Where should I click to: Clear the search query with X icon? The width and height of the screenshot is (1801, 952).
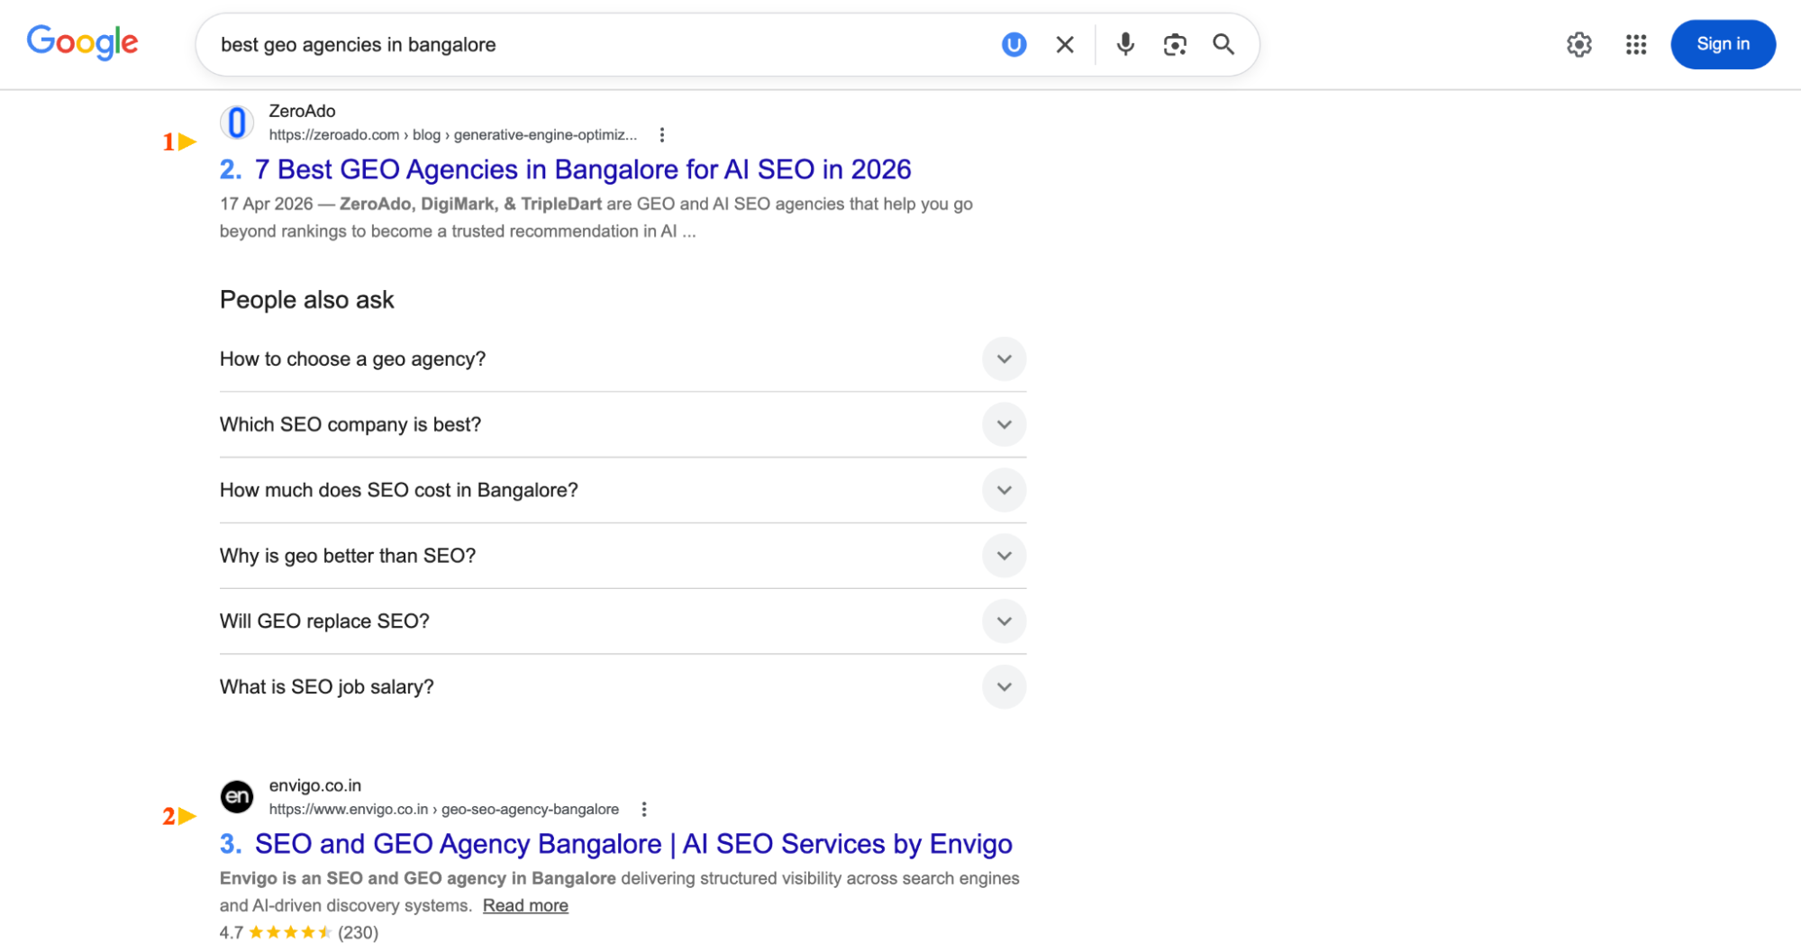tap(1064, 44)
